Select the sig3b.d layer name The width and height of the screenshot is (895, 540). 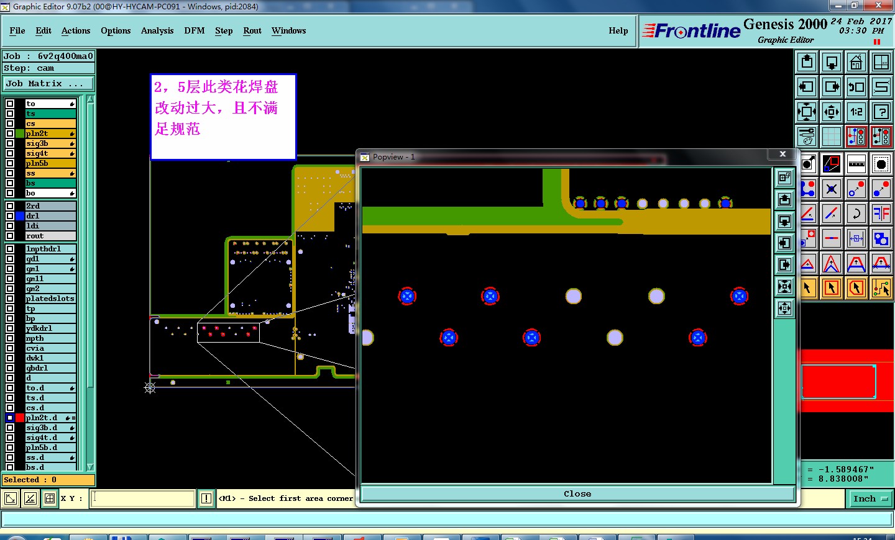50,428
